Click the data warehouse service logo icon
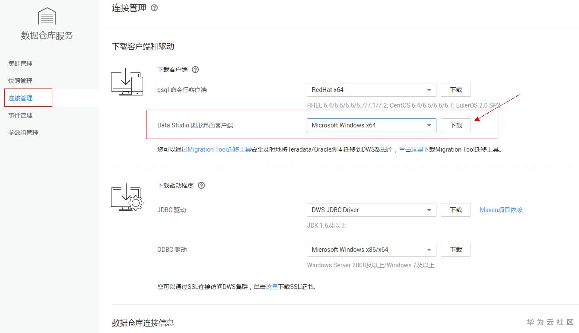579x333 pixels. click(47, 16)
